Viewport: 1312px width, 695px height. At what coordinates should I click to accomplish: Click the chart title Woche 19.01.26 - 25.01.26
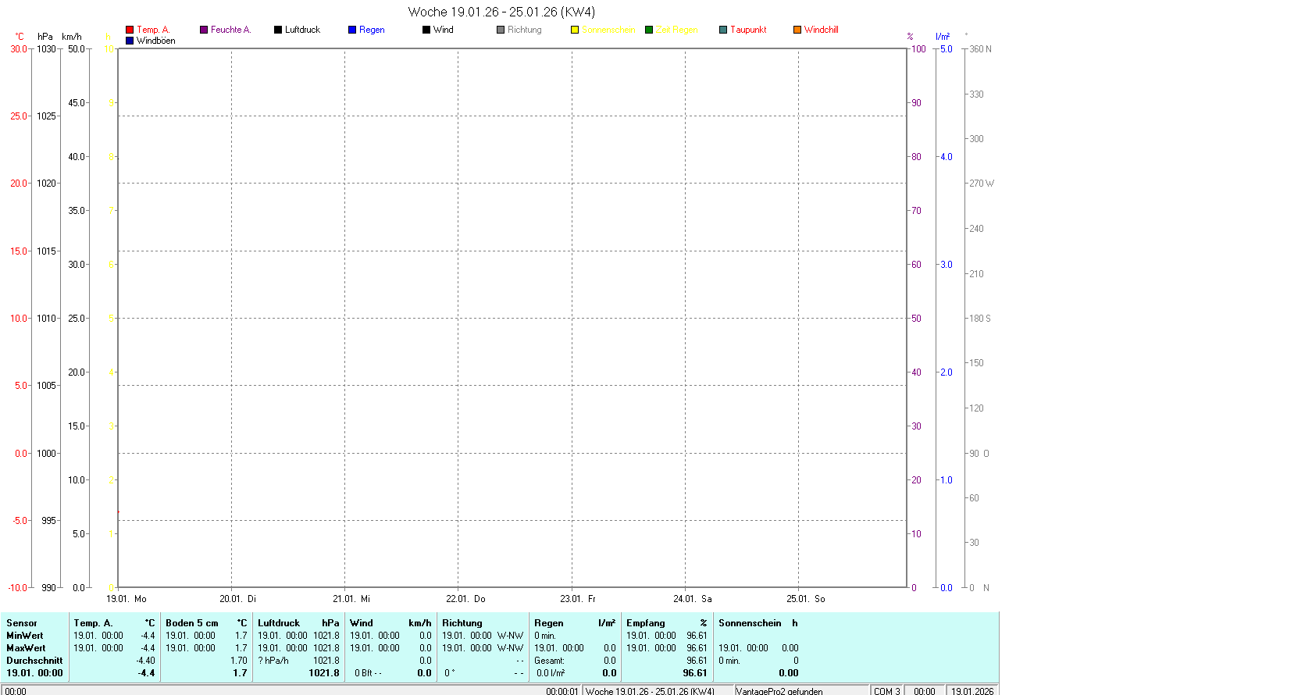tap(501, 12)
